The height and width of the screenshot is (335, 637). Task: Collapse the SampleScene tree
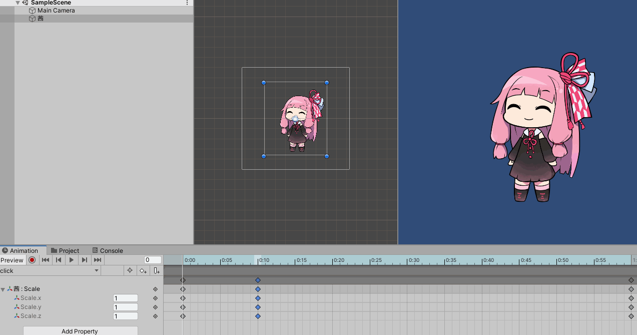[18, 3]
